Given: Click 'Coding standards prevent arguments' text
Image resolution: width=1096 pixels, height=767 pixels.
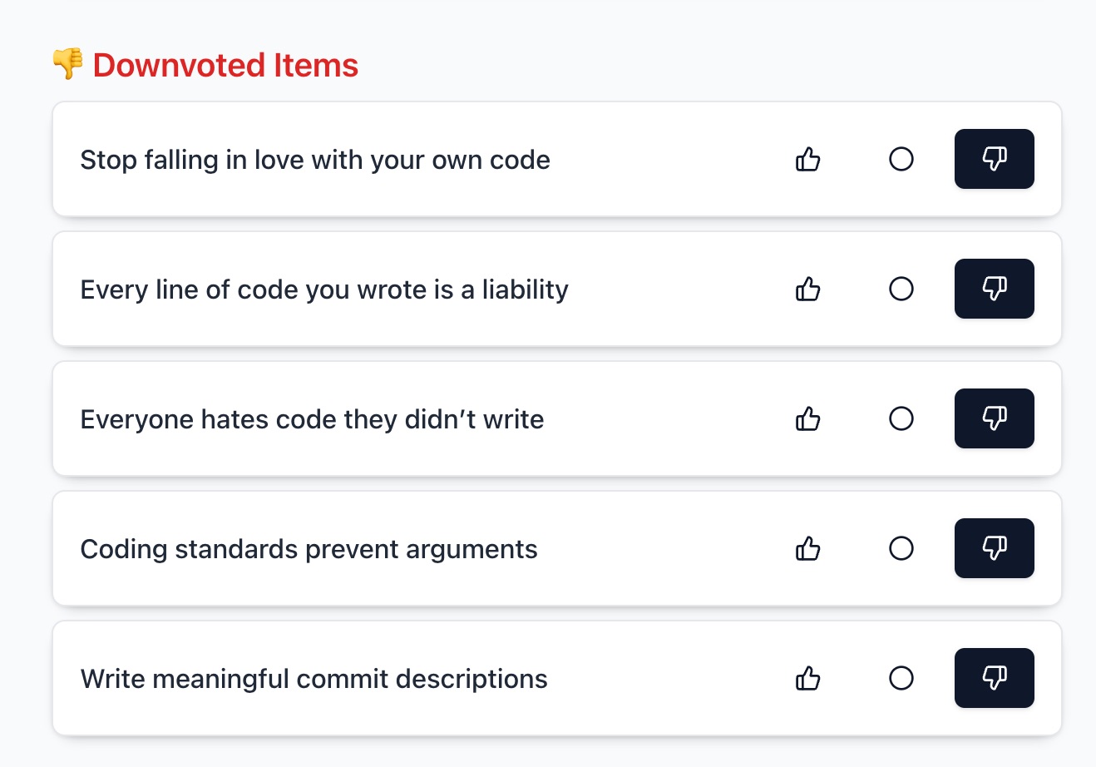Looking at the screenshot, I should point(309,549).
